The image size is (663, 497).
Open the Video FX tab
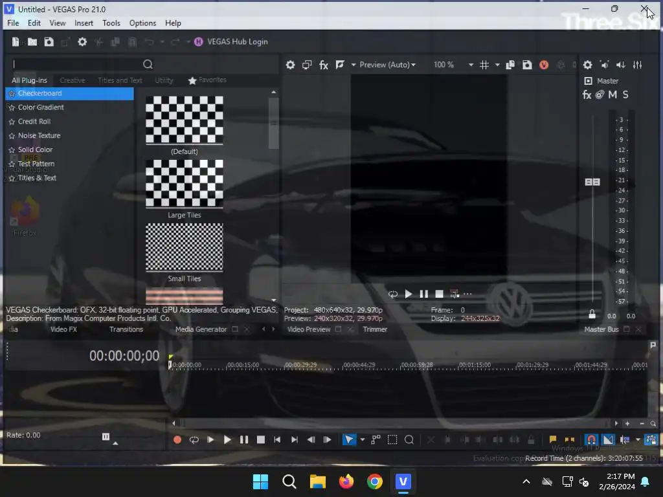[63, 329]
